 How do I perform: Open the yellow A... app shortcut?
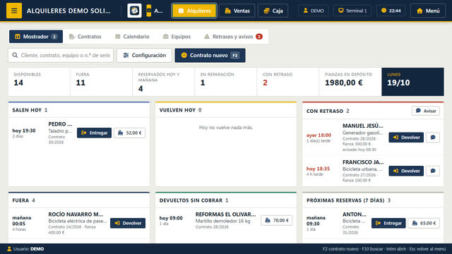[x=155, y=11]
